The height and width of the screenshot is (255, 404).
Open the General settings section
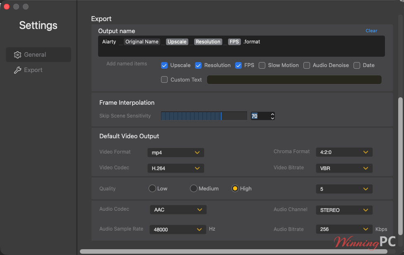click(x=38, y=55)
